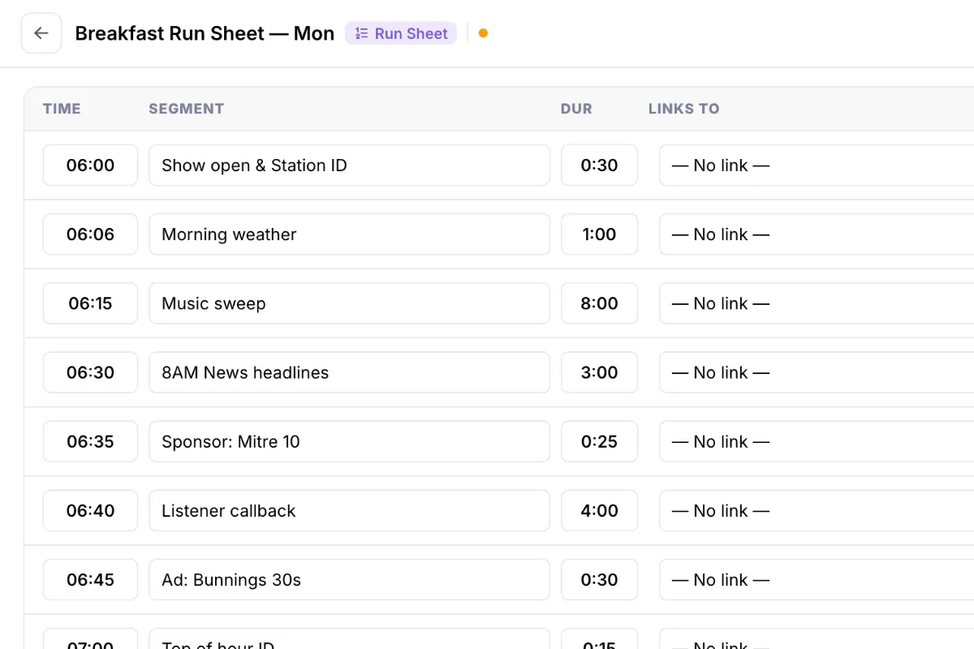Click the 8AM News headlines segment field
Image resolution: width=974 pixels, height=649 pixels.
pyautogui.click(x=349, y=372)
